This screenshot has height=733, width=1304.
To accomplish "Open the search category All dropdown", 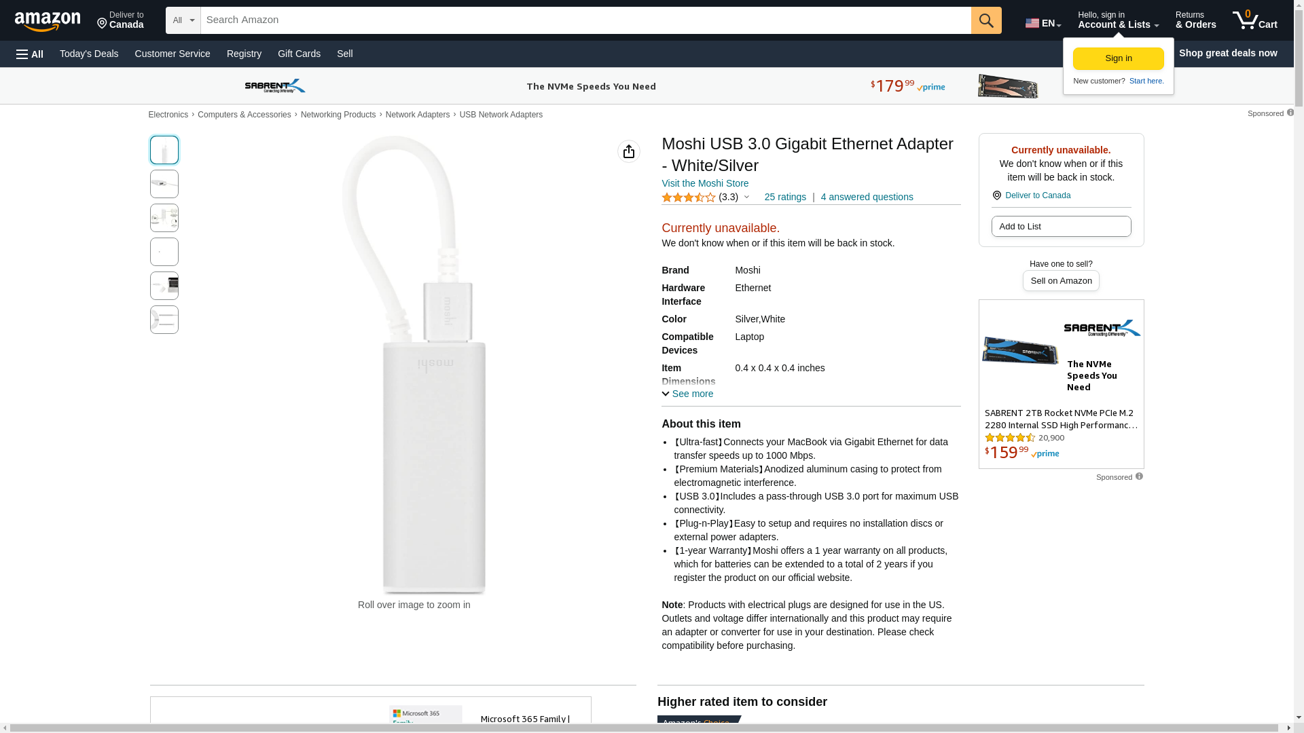I will pos(183,20).
